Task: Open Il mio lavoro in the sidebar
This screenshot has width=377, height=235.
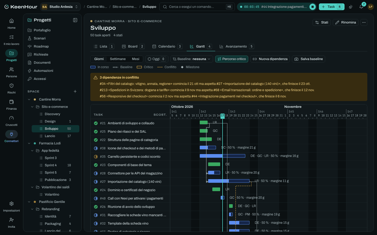Action: coord(12,40)
